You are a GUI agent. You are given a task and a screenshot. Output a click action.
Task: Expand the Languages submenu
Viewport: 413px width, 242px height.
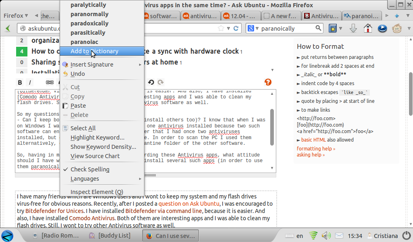102,179
